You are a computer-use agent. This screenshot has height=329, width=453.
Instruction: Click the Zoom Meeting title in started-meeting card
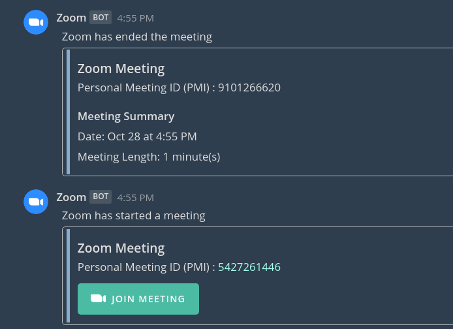[x=121, y=249]
